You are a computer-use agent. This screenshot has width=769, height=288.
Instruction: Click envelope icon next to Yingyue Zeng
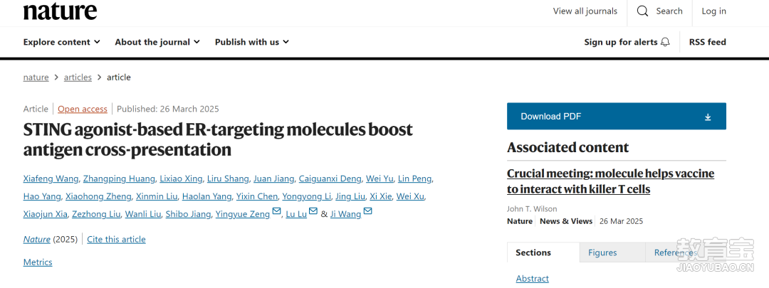(x=276, y=212)
